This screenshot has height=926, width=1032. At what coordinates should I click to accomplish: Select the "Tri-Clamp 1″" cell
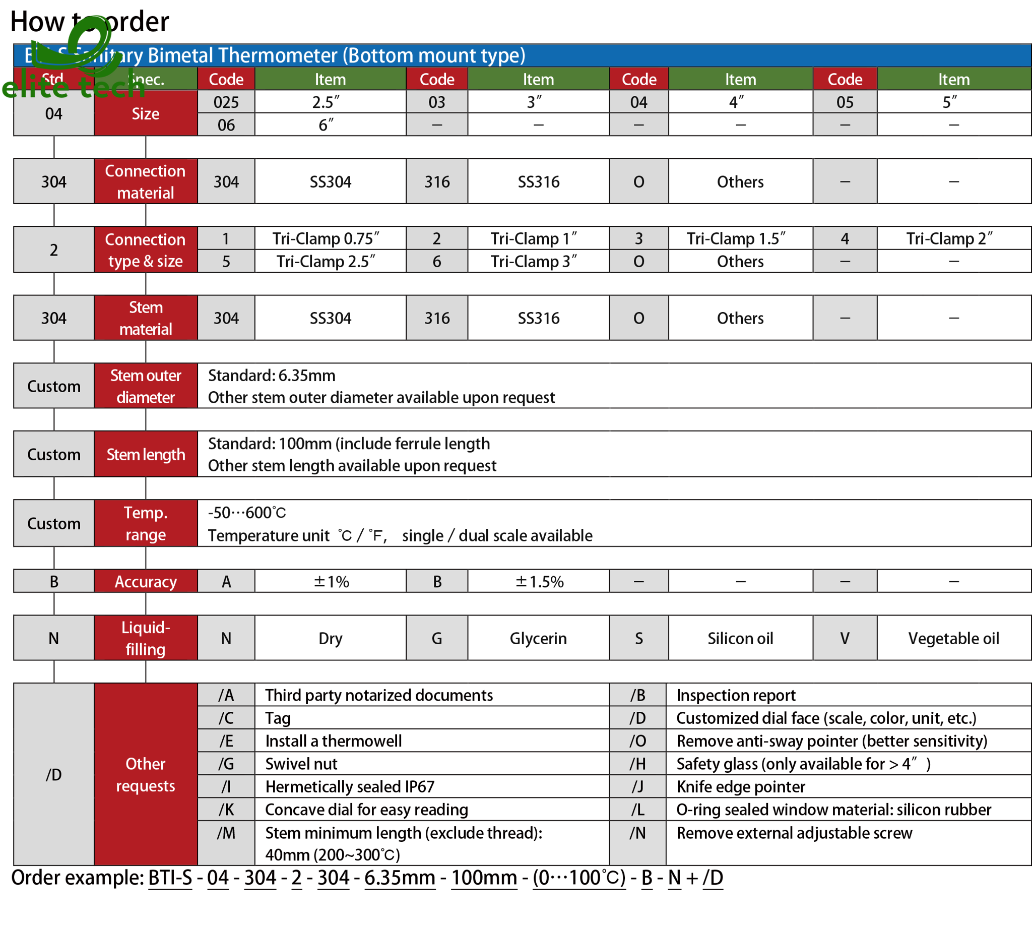538,238
